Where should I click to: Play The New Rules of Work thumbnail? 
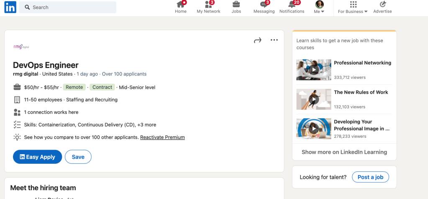314,99
